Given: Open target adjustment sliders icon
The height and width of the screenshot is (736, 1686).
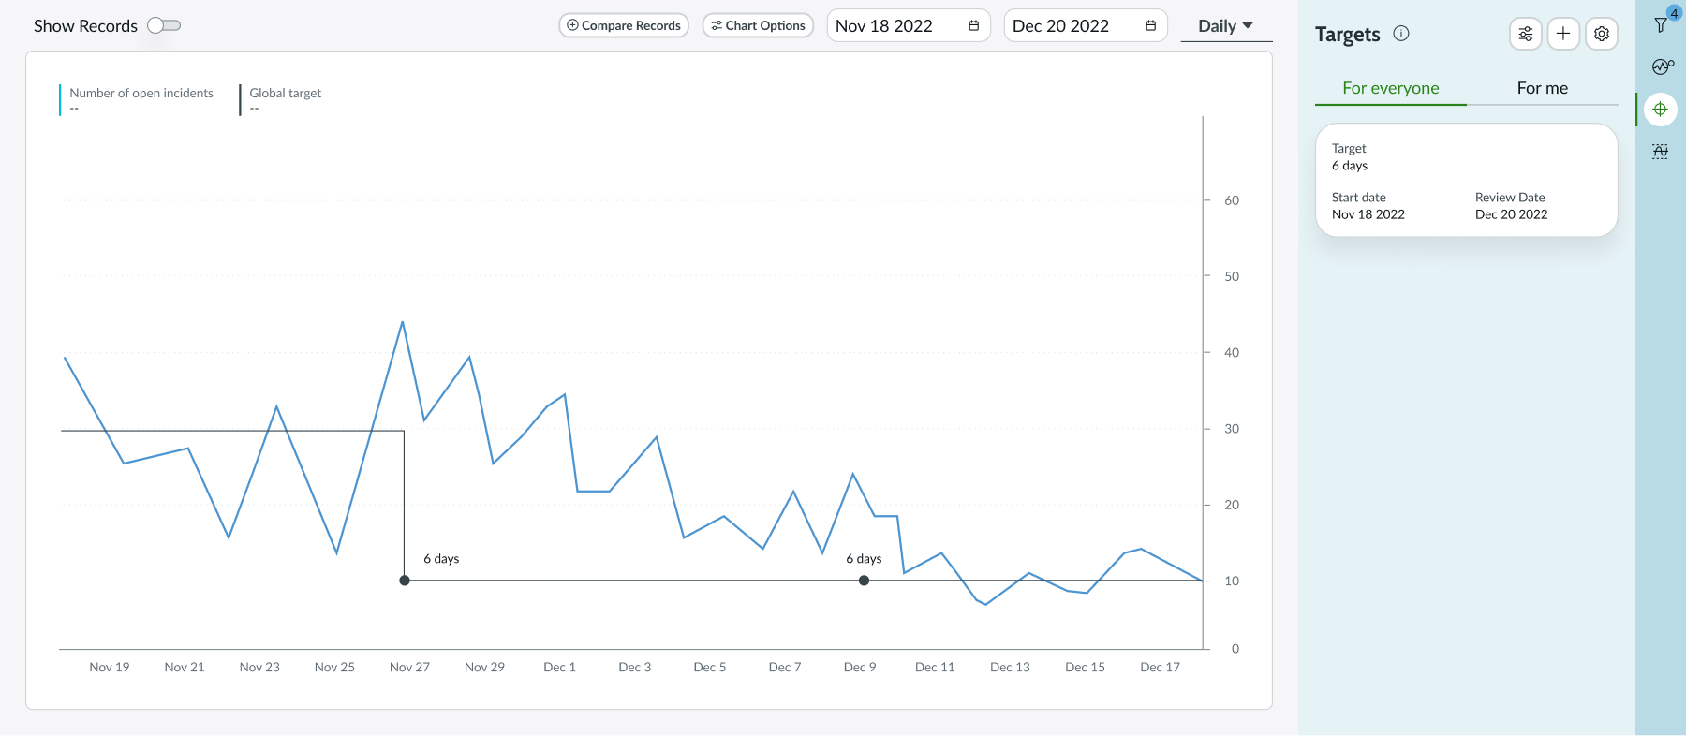Looking at the screenshot, I should point(1526,35).
